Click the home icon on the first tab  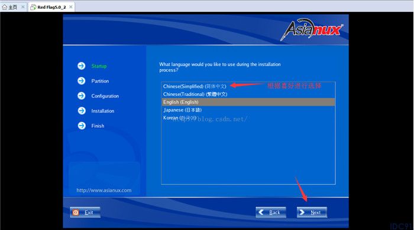(x=5, y=7)
